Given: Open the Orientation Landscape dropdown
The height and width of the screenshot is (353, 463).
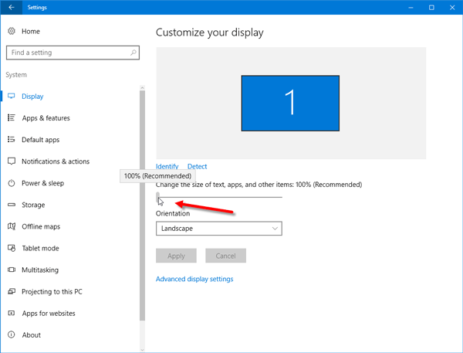Looking at the screenshot, I should tap(219, 229).
